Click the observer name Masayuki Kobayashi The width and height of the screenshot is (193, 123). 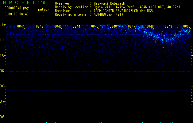[110, 3]
